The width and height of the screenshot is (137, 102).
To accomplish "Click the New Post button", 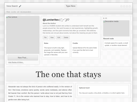I will click(x=23, y=58).
